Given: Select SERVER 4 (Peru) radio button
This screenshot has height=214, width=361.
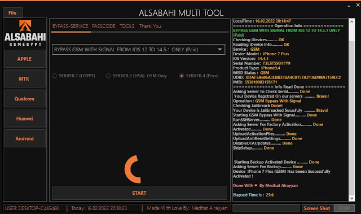Looking at the screenshot, I should [x=199, y=76].
